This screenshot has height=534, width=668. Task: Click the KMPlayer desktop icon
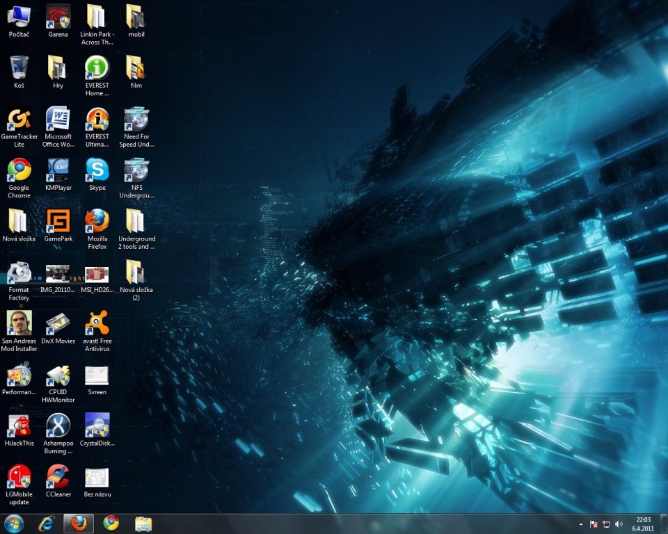[x=58, y=170]
